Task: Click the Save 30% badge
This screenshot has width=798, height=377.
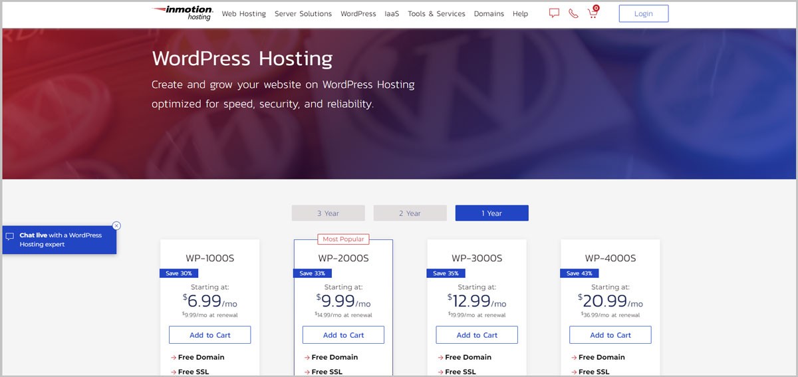Action: tap(179, 273)
